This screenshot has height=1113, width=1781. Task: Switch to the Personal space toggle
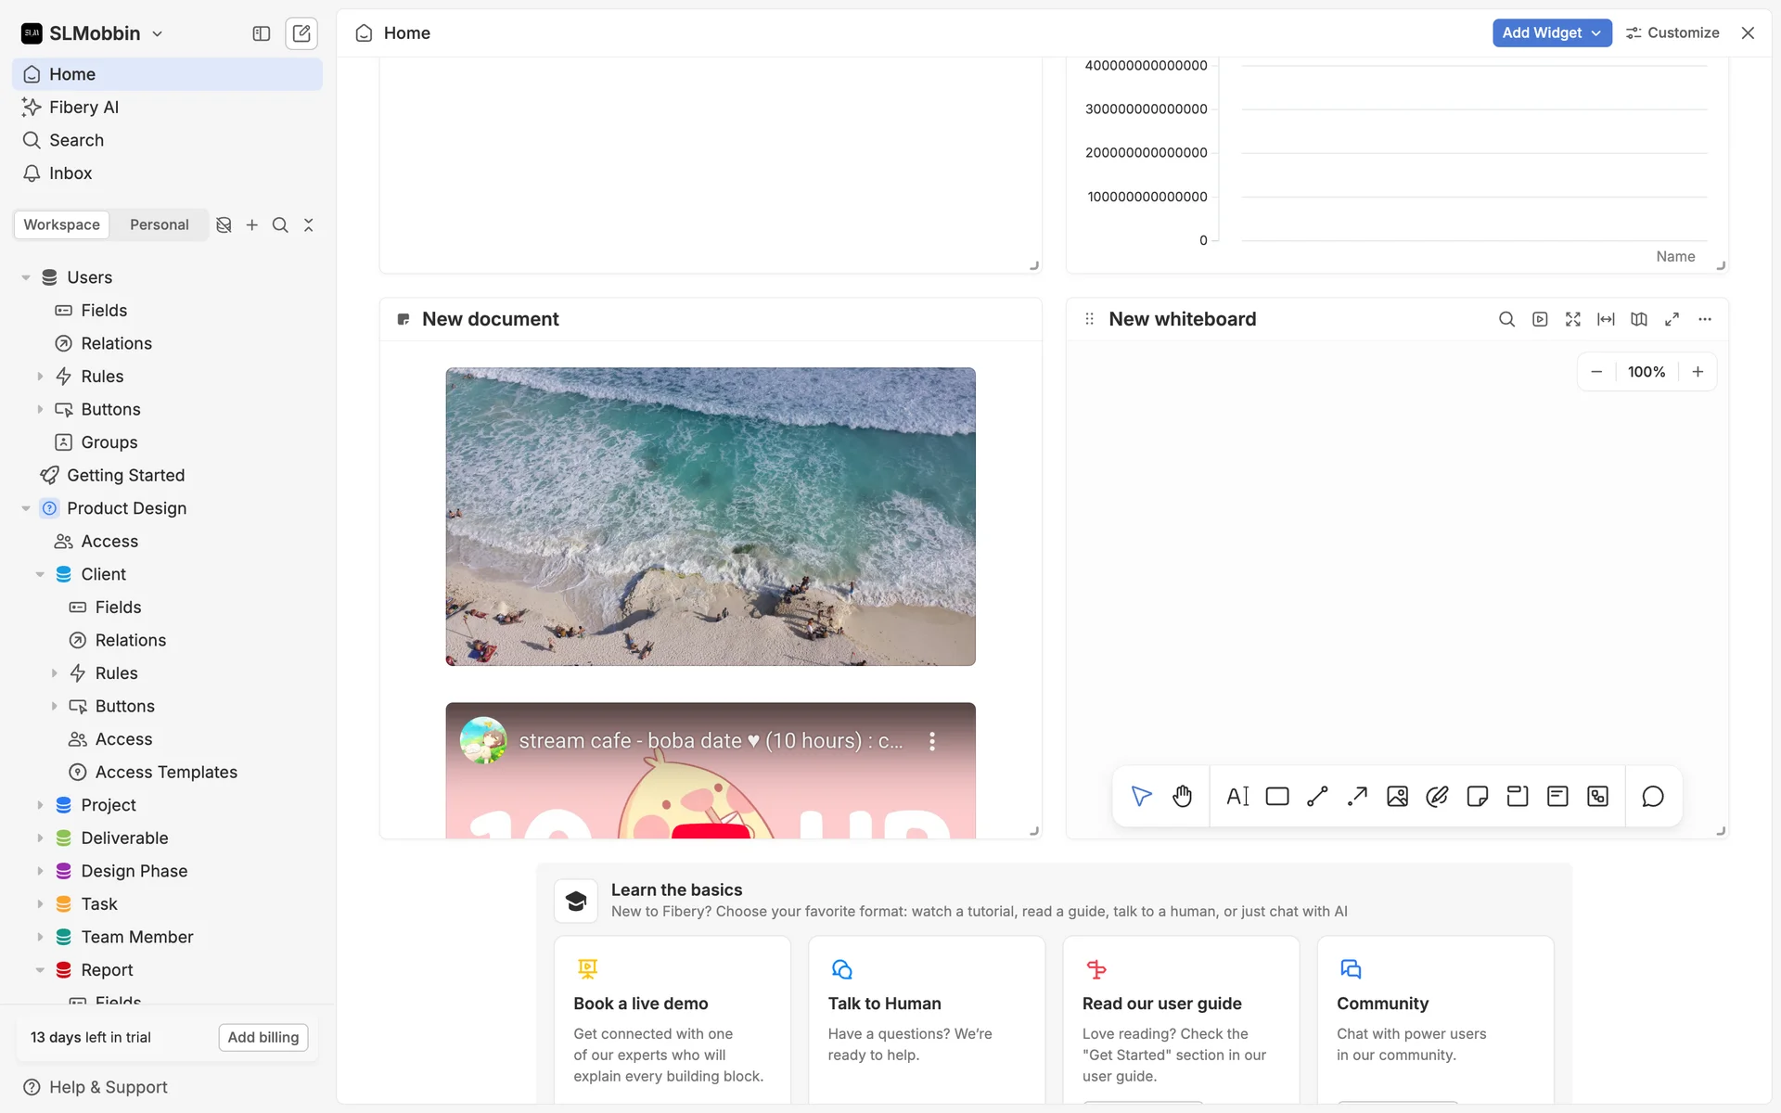(159, 224)
